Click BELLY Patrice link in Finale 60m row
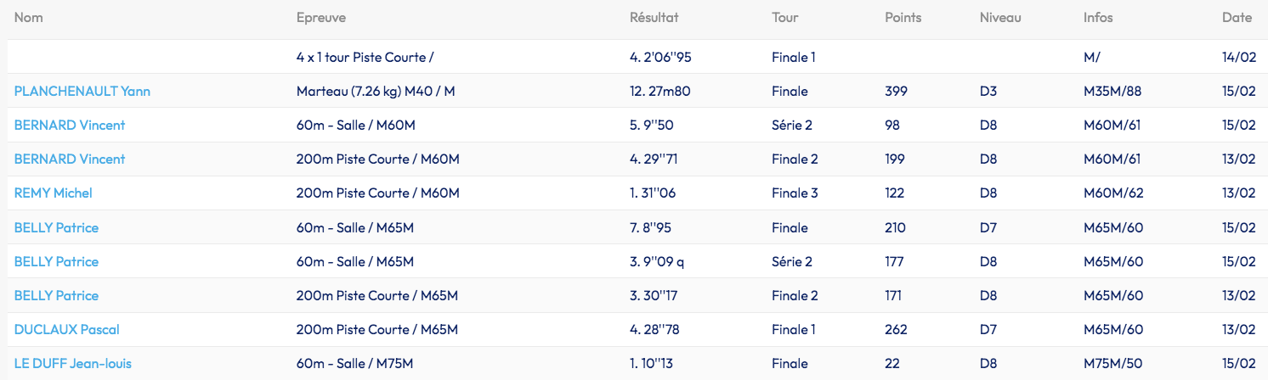1268x380 pixels. (56, 228)
